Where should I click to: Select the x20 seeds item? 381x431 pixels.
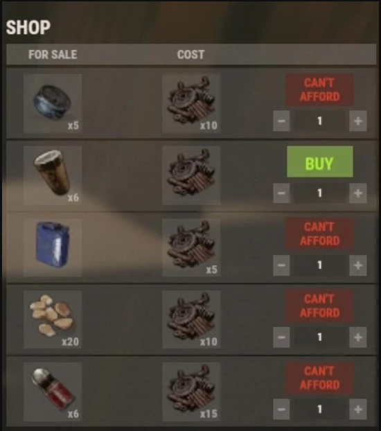(53, 319)
